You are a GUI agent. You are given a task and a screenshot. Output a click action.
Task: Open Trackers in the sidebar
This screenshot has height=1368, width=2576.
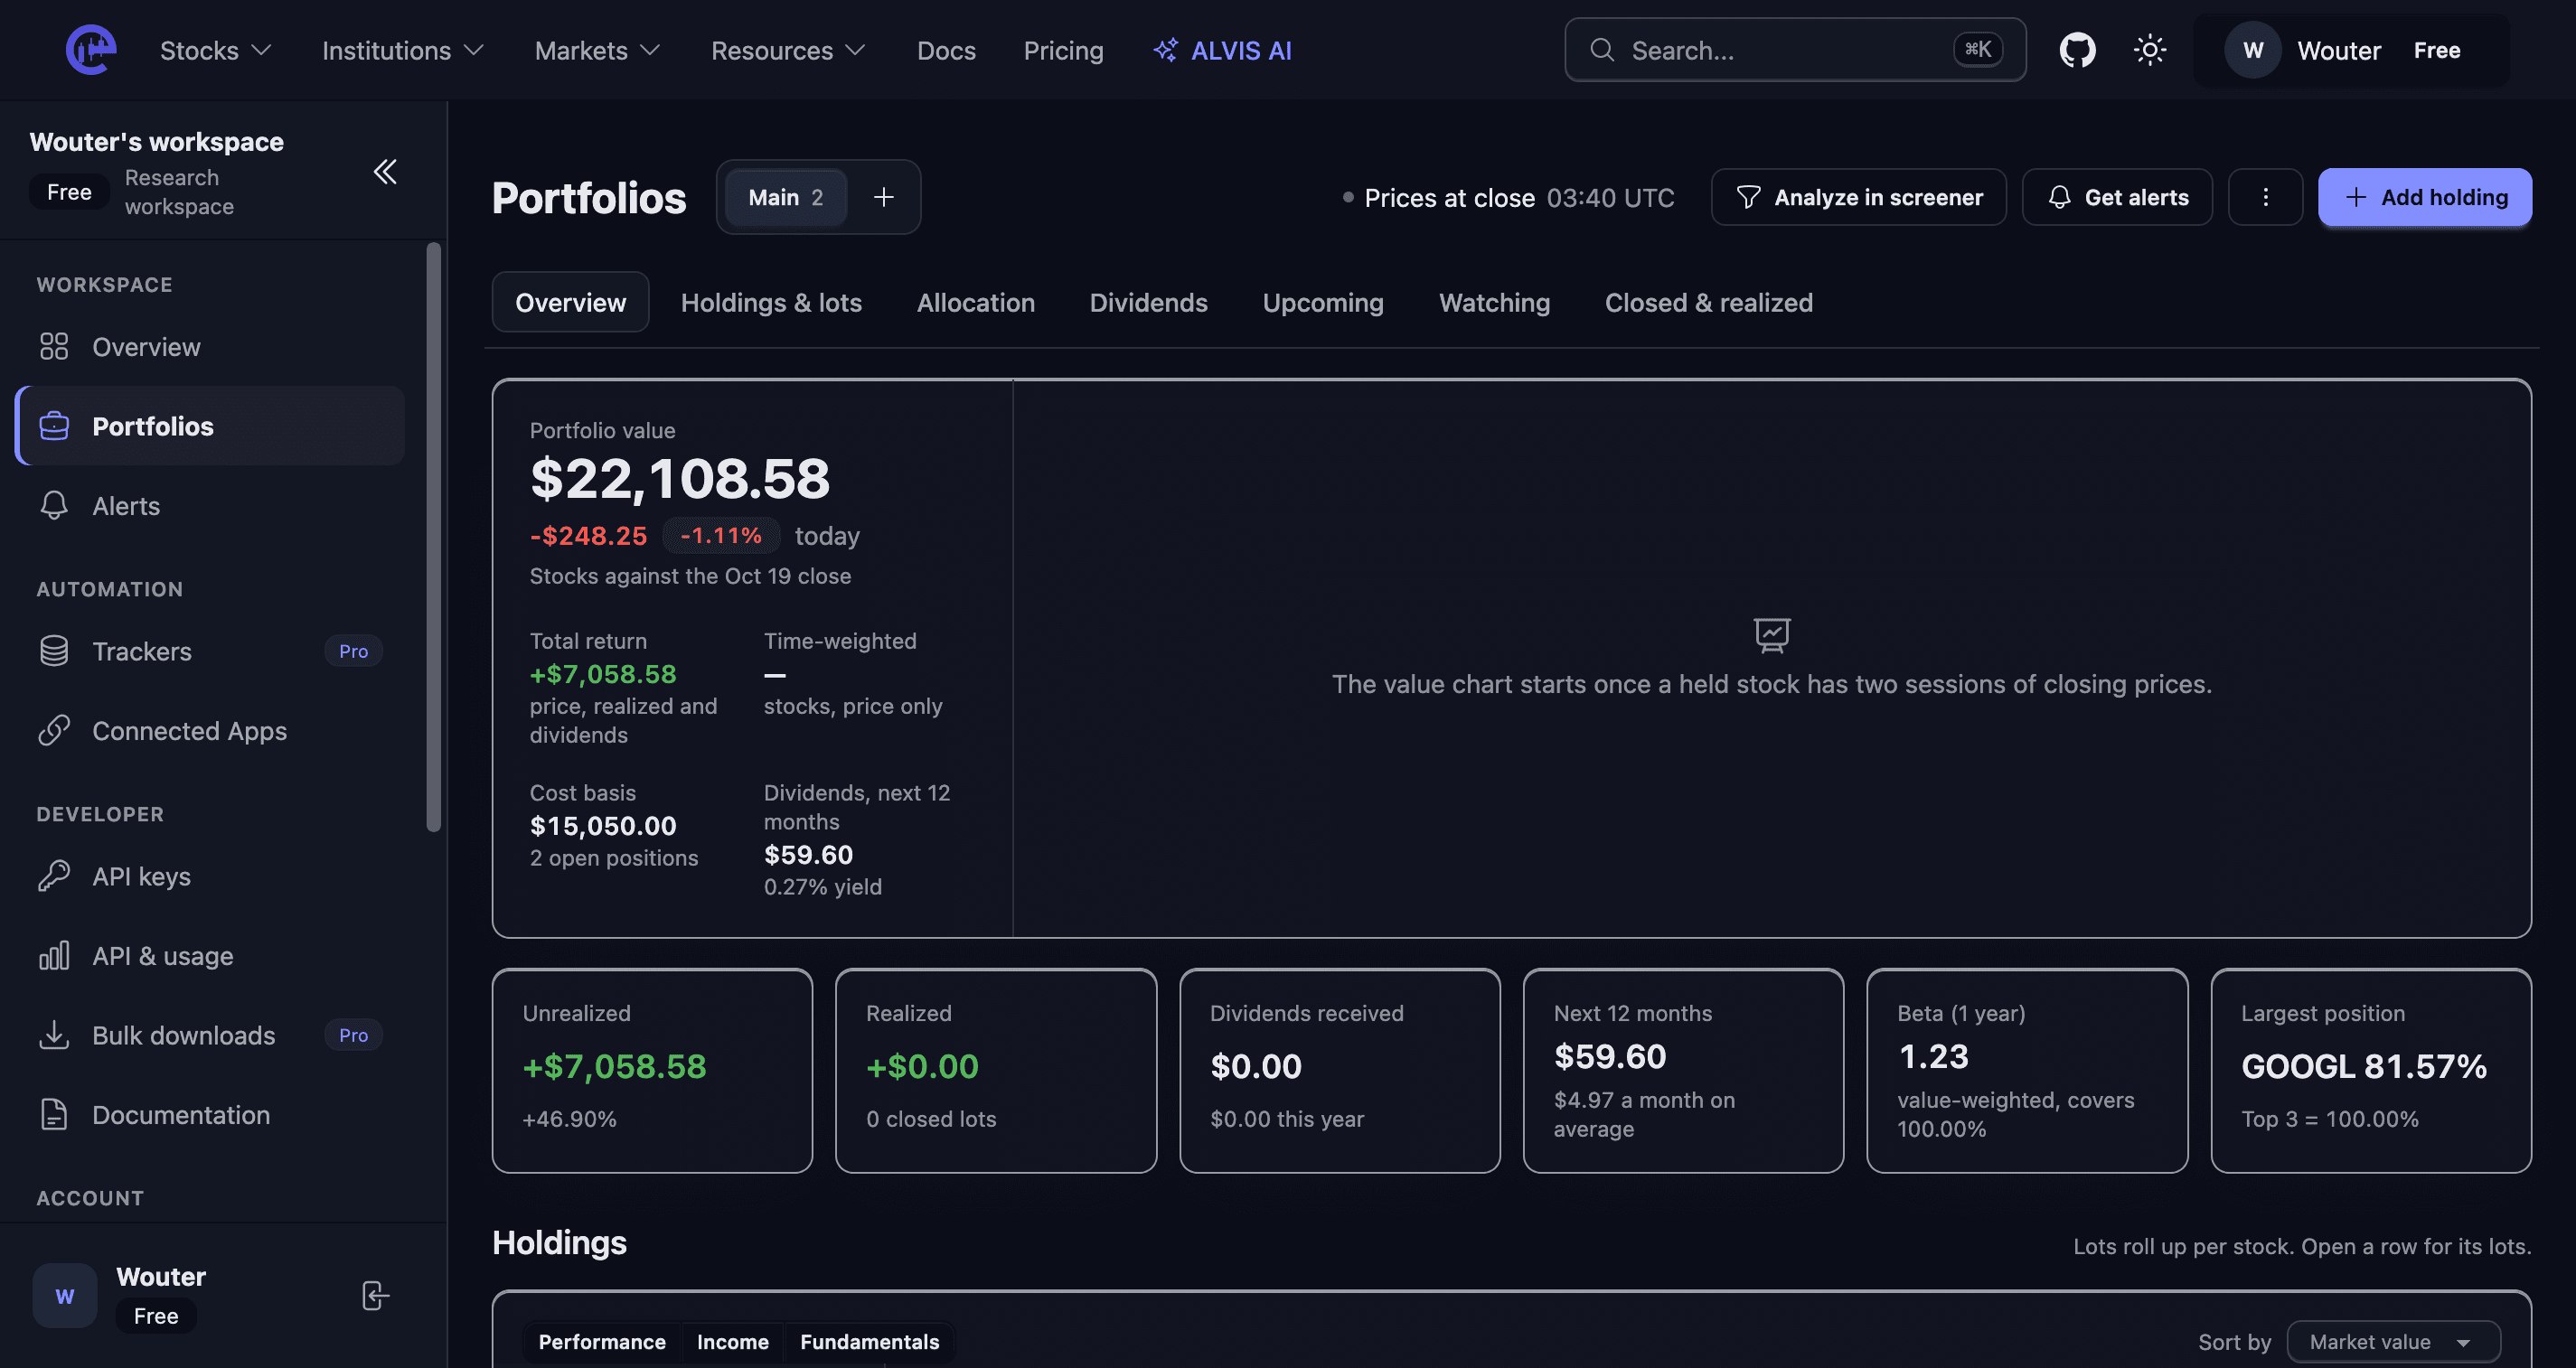pos(210,651)
